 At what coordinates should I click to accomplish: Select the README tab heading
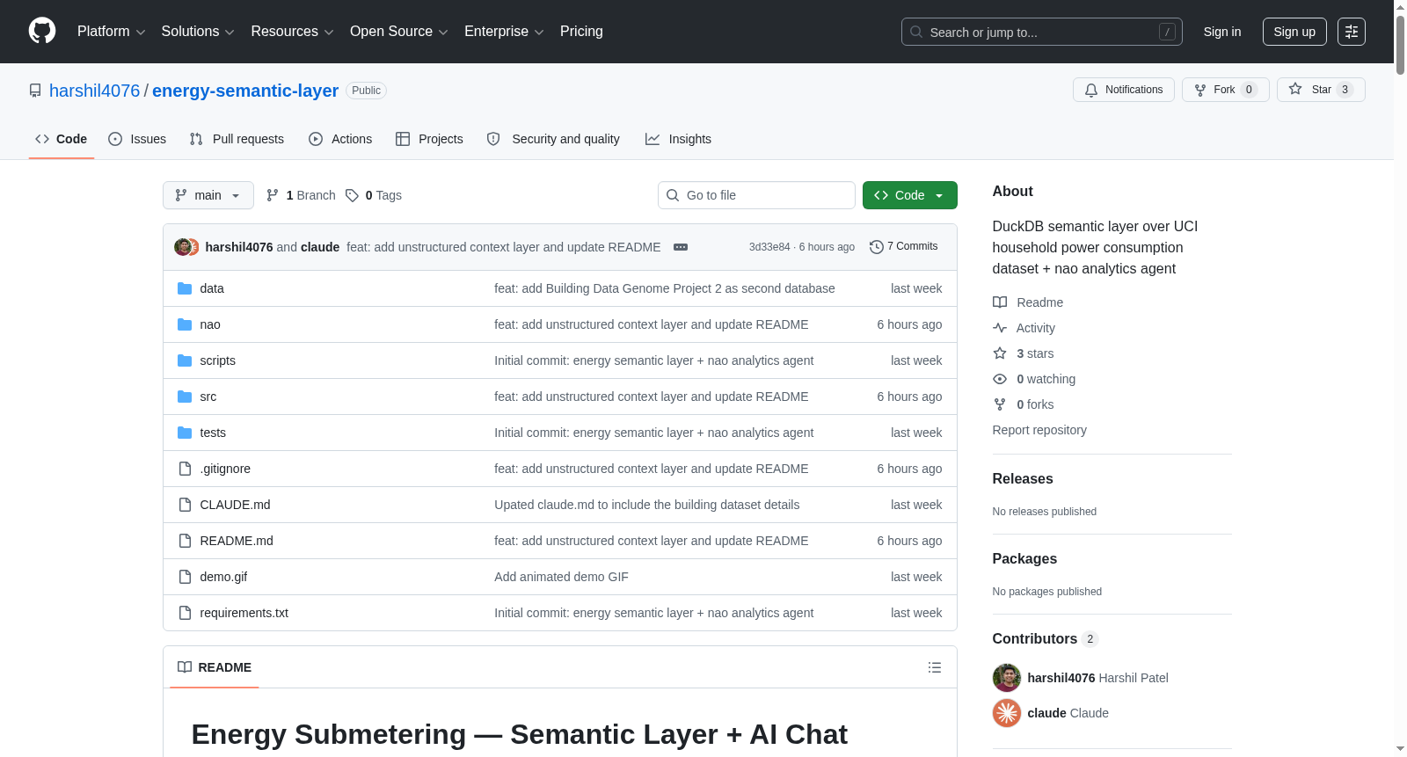coord(215,667)
